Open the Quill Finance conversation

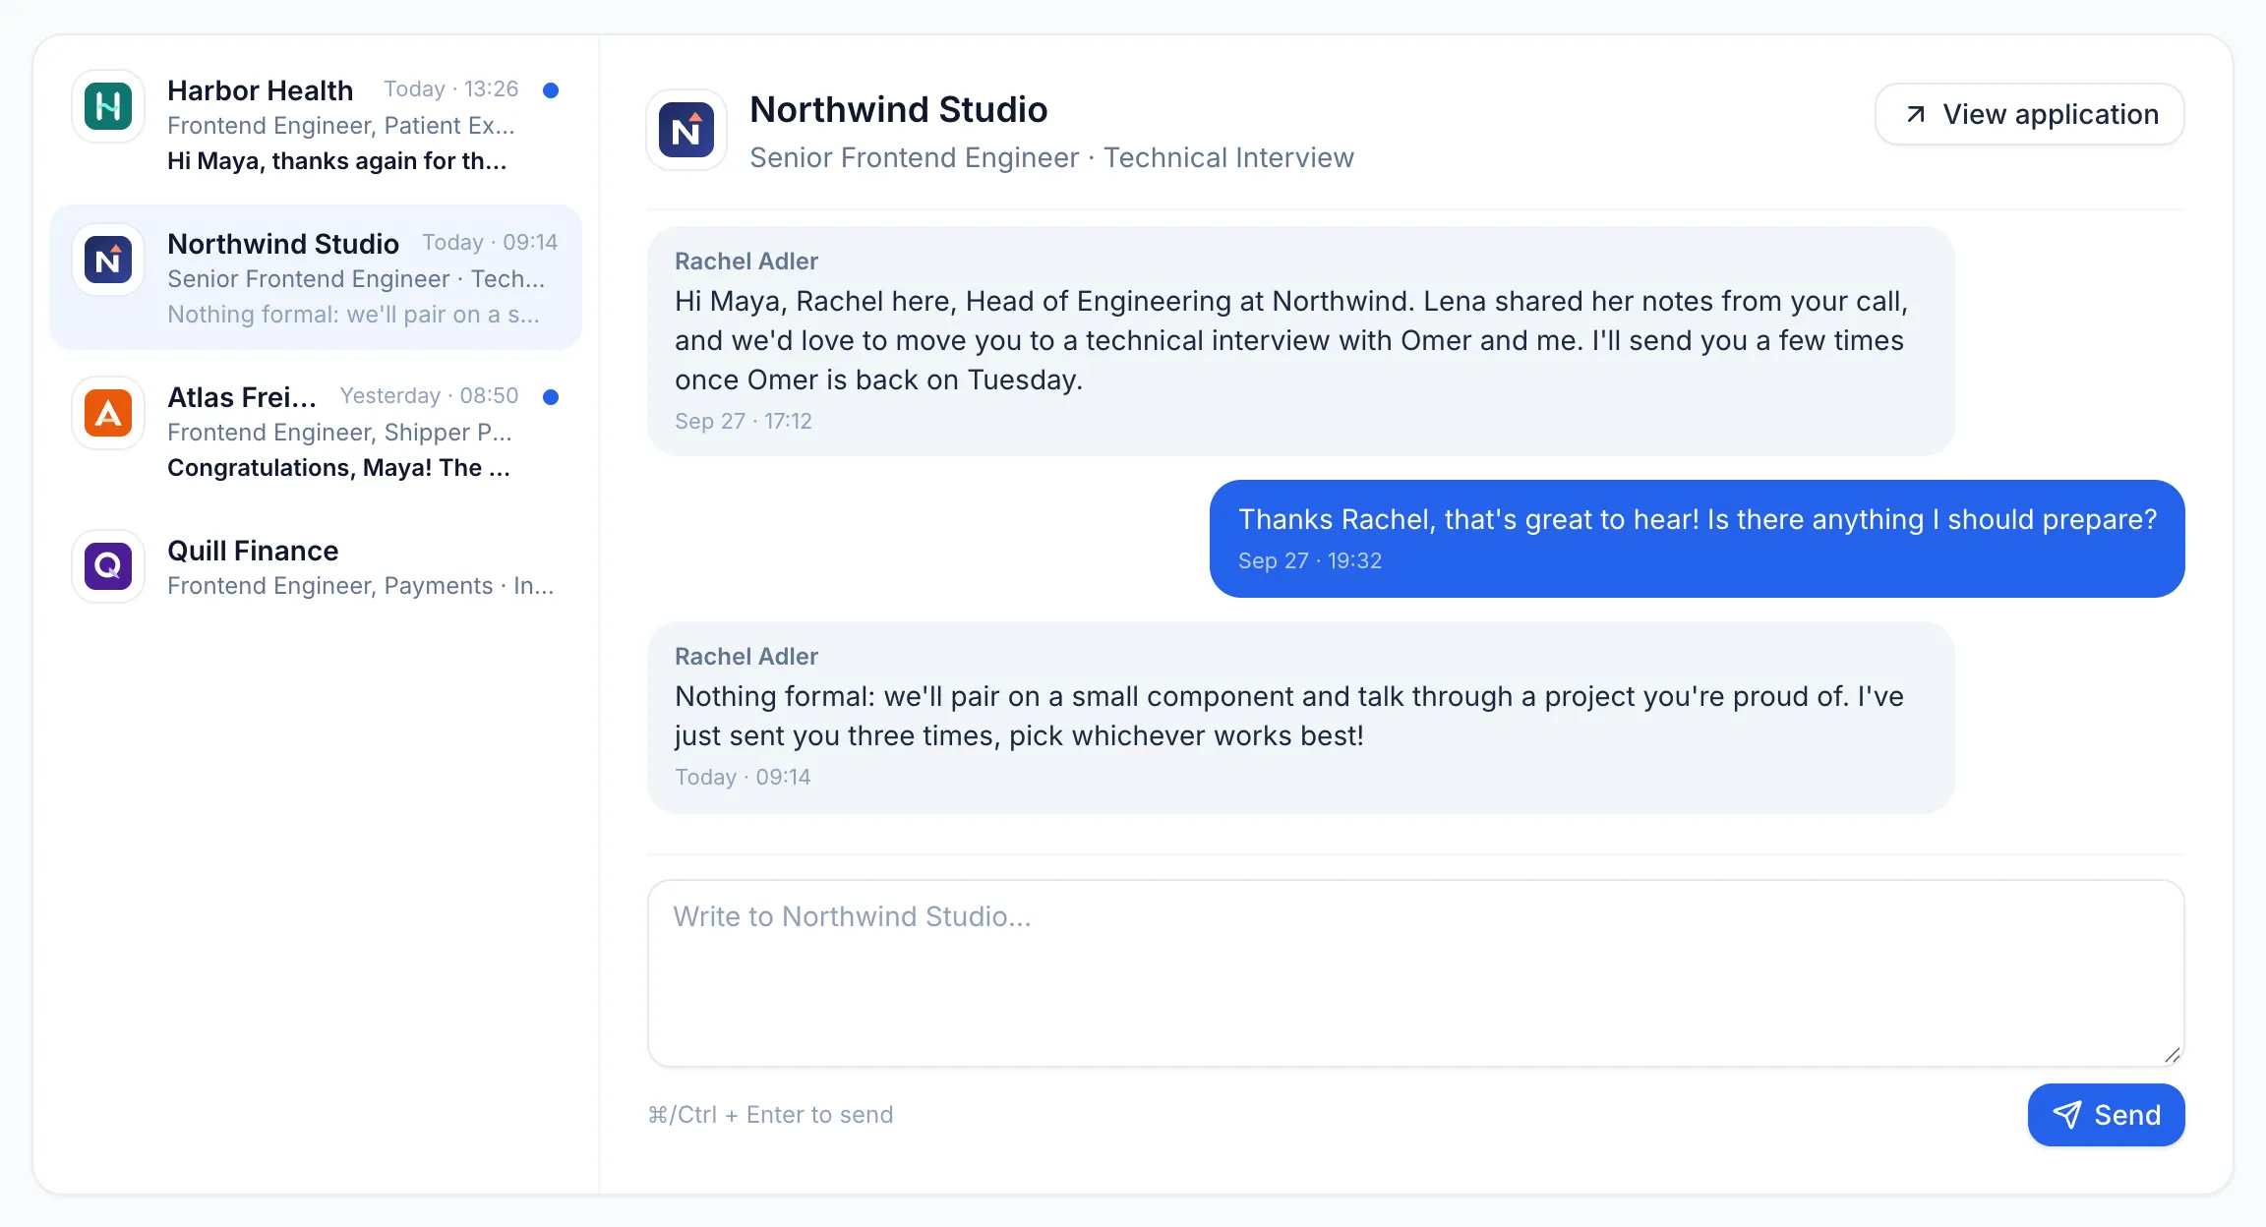tap(316, 566)
